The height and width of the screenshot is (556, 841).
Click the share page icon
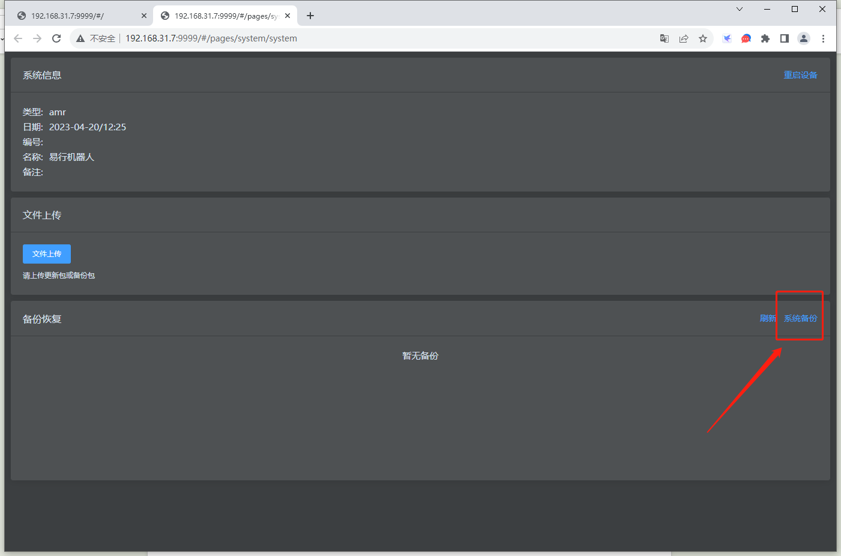(x=684, y=38)
